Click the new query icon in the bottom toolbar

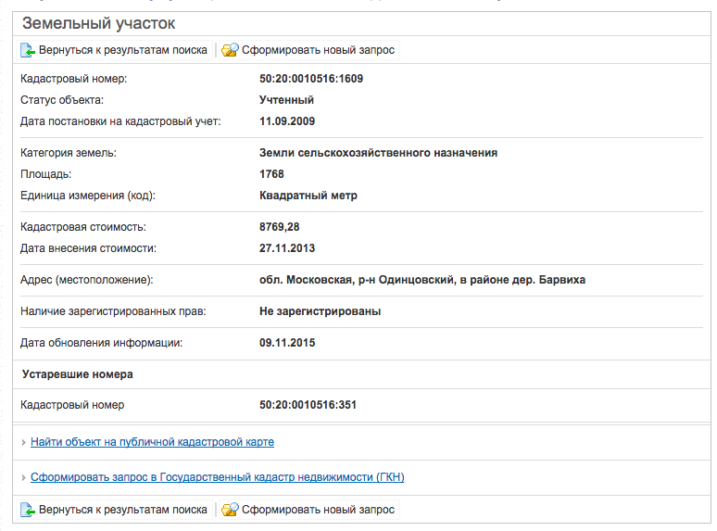click(230, 510)
